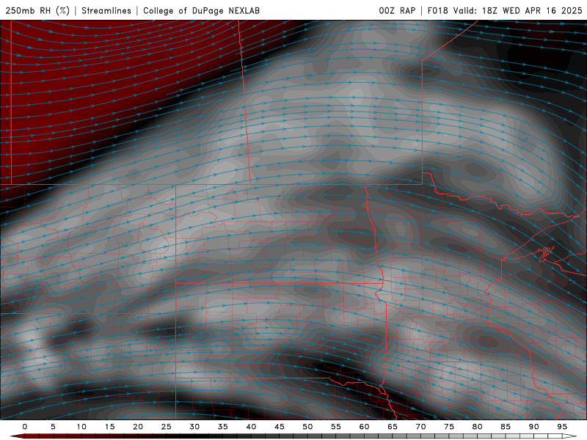This screenshot has height=440, width=587.
Task: Click the '15' label on color scale
Action: pos(109,427)
